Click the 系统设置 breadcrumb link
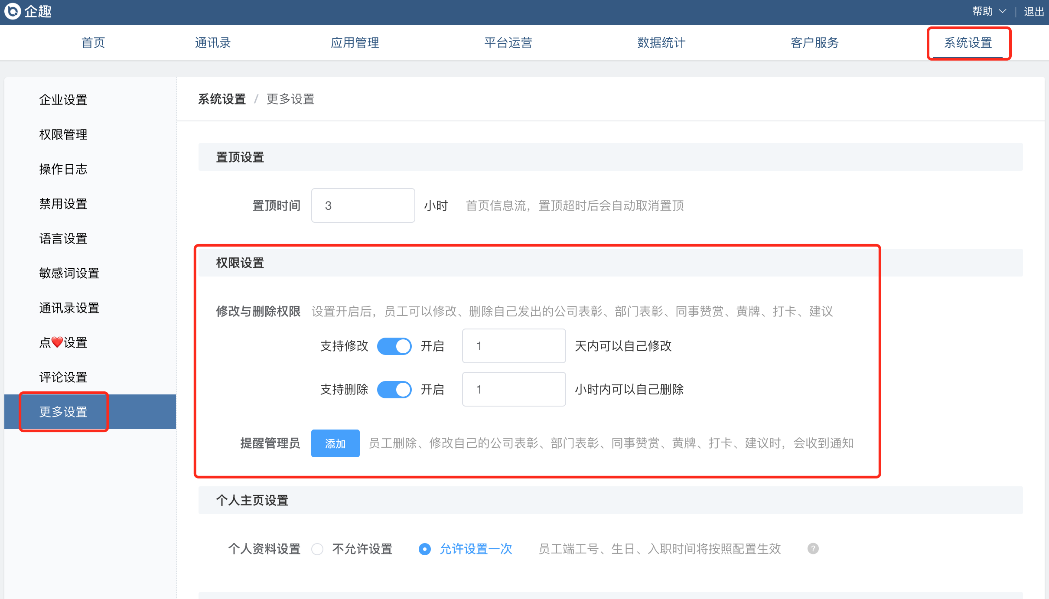This screenshot has height=599, width=1049. pyautogui.click(x=222, y=99)
